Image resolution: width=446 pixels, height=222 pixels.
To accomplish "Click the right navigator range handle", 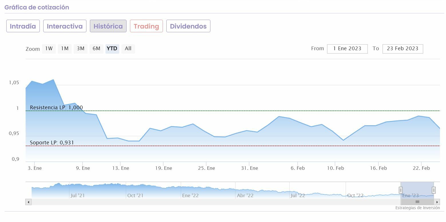I will tap(434, 190).
